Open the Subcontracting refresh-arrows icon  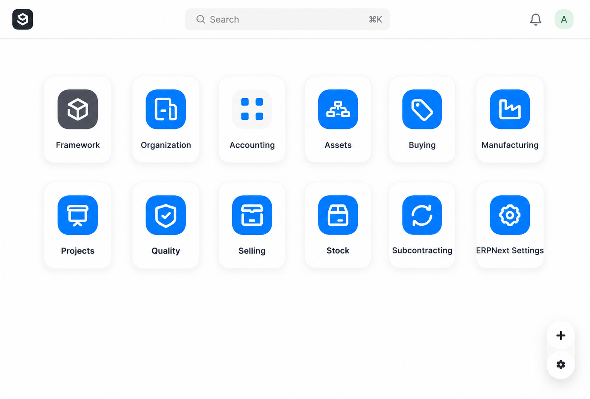[422, 215]
